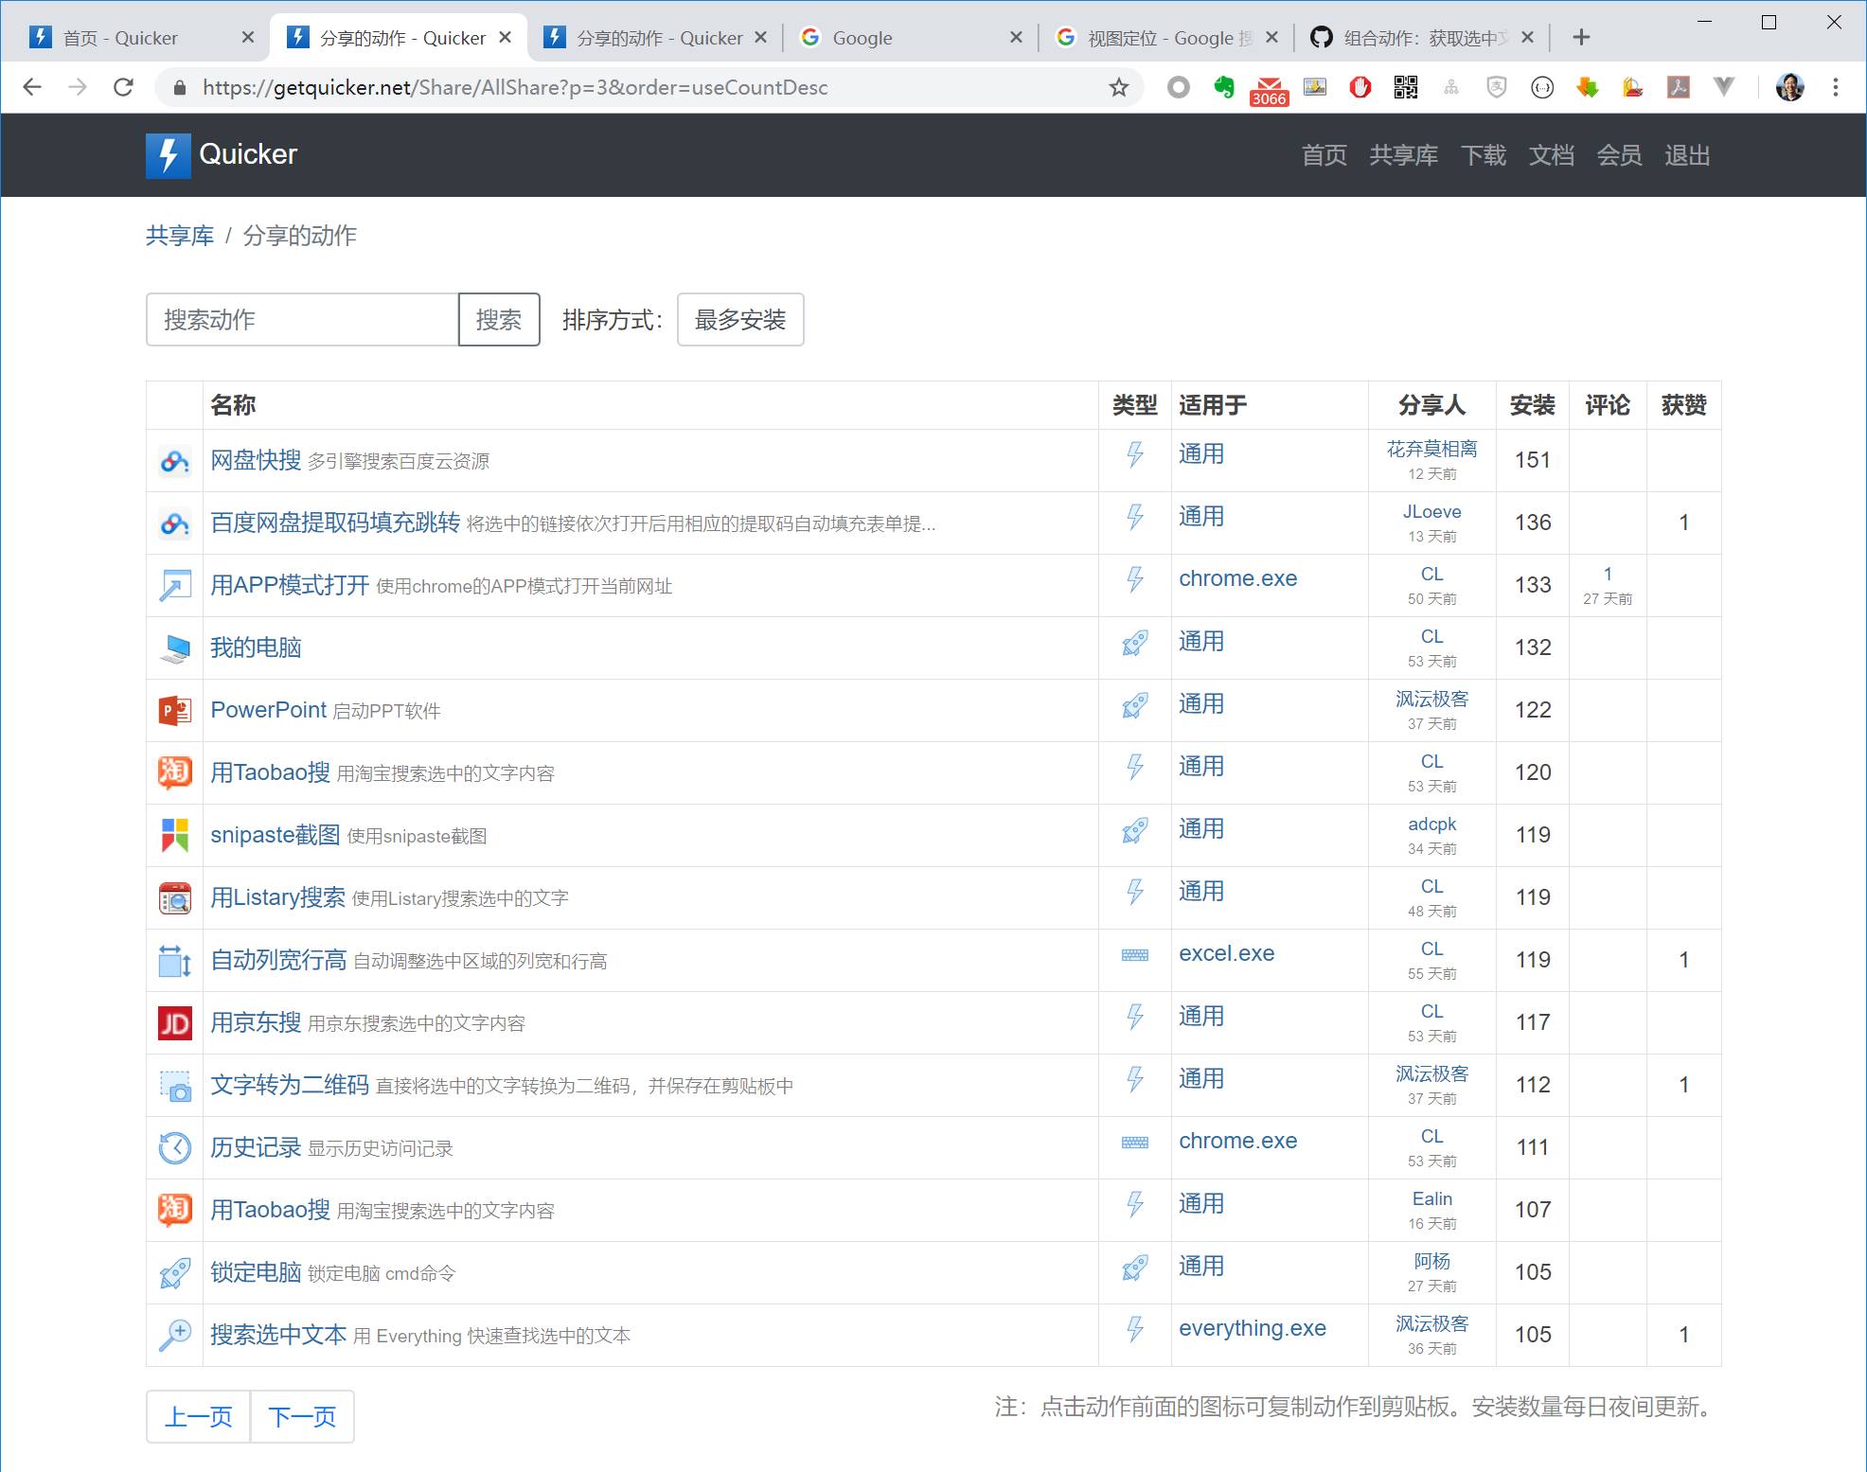Open the Chrome profile avatar menu
The image size is (1867, 1472).
pos(1789,88)
